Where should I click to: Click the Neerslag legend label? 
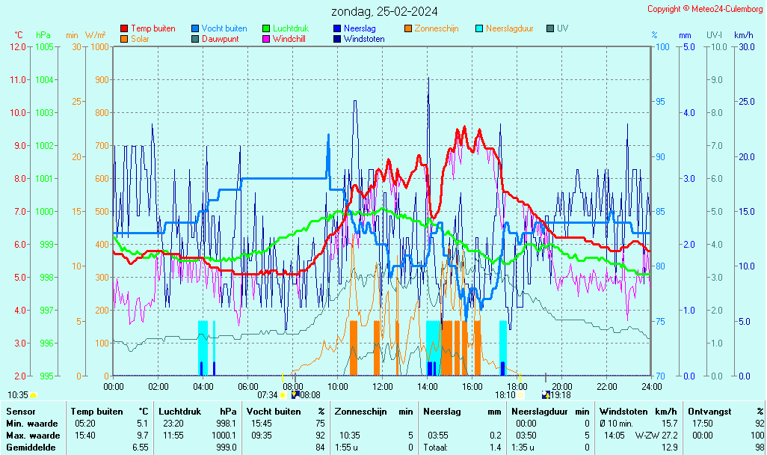coord(360,28)
